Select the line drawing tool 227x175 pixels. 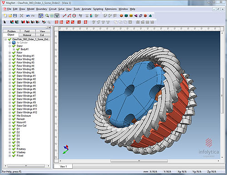(x=64, y=16)
